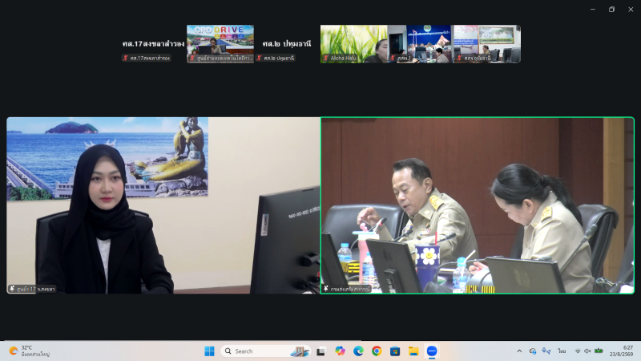Screen dimensions: 641x361
Task: Select the CPD DRIVE participant thumbnail
Action: coord(220,44)
